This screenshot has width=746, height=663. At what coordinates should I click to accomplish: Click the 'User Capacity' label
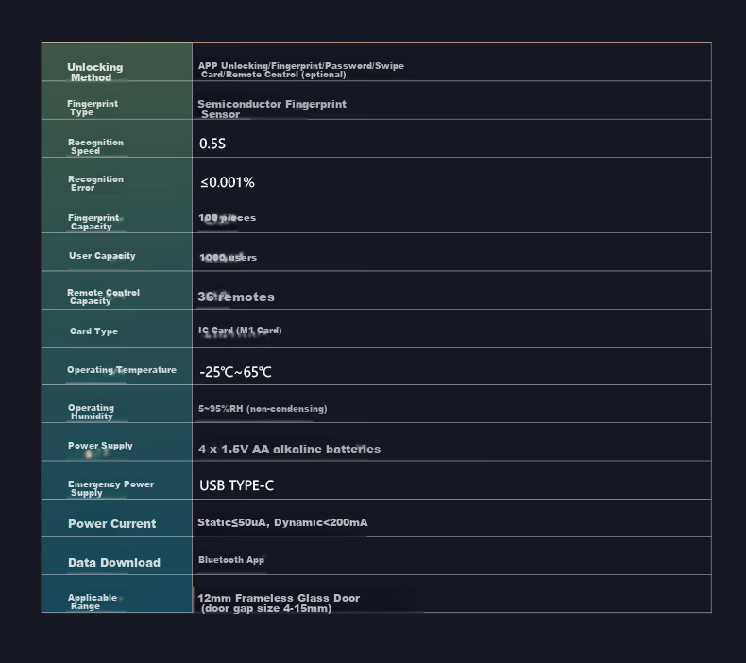[x=102, y=256]
